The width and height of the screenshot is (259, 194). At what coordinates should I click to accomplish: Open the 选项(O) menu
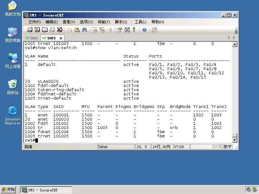point(86,22)
